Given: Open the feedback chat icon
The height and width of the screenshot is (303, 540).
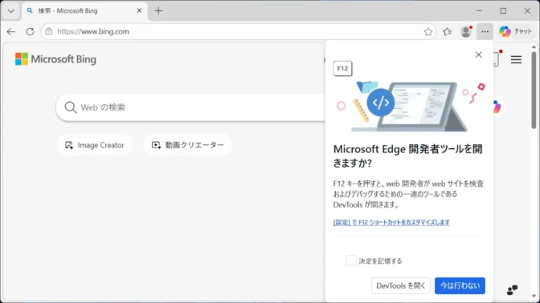Looking at the screenshot, I should (512, 290).
